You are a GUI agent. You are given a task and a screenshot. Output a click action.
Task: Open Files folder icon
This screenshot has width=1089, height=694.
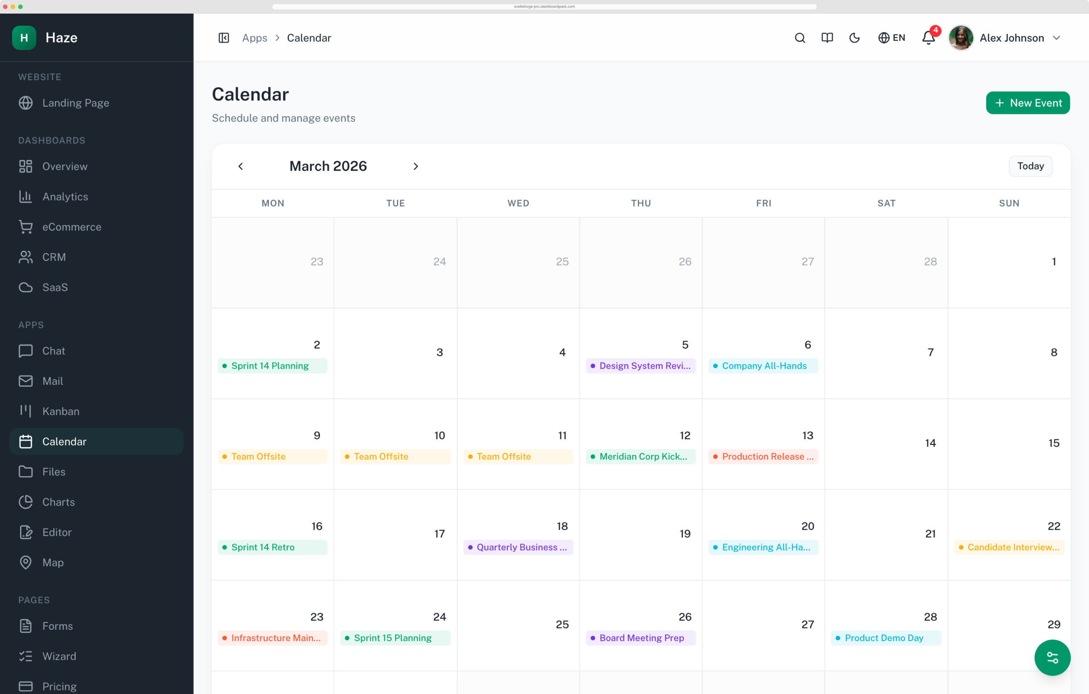pyautogui.click(x=26, y=472)
